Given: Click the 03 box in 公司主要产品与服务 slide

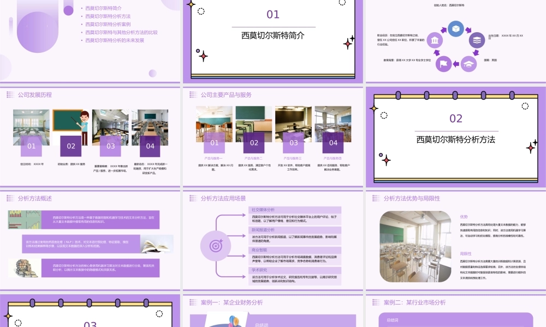Looking at the screenshot, I should tap(294, 142).
